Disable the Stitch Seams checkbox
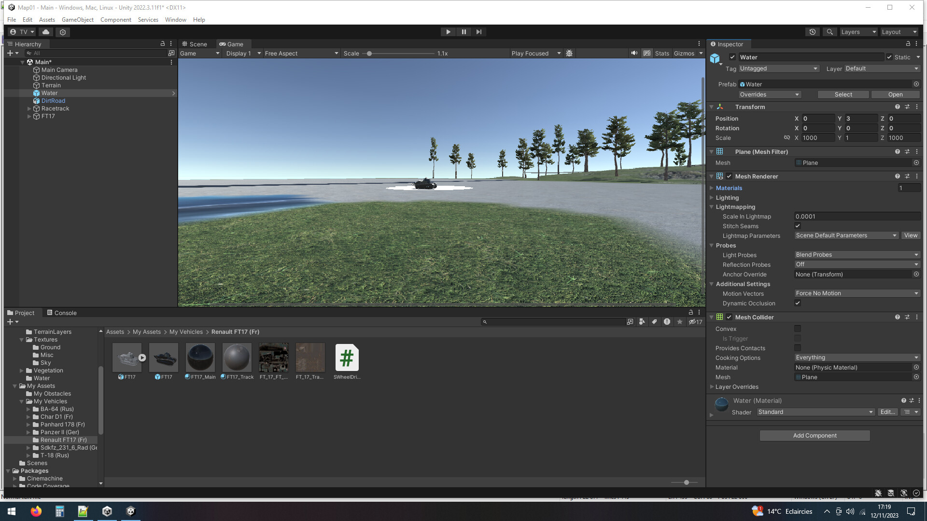The width and height of the screenshot is (927, 521). point(798,226)
